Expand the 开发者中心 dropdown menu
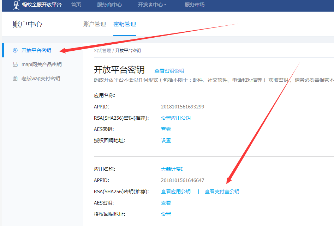This screenshot has width=334, height=226. tap(152, 5)
